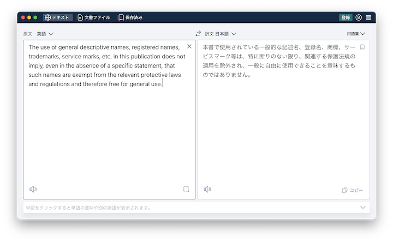
Task: Play audio of the Japanese translation
Action: (207, 189)
